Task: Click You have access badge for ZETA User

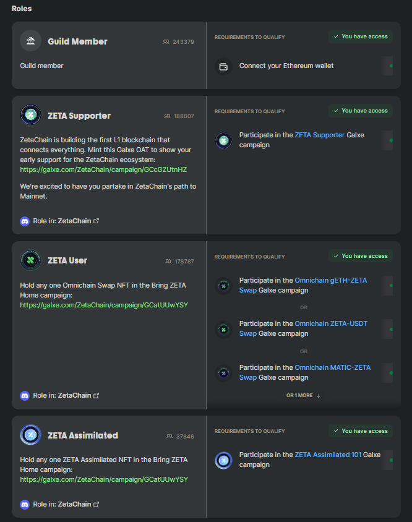Action: pyautogui.click(x=361, y=256)
